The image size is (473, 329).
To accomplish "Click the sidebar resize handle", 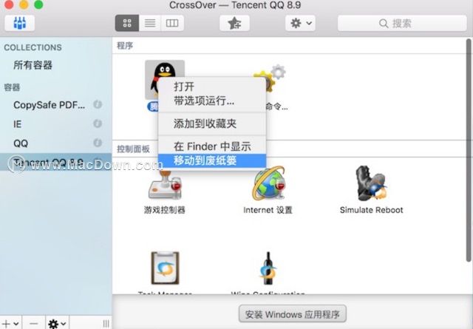I will (106, 324).
